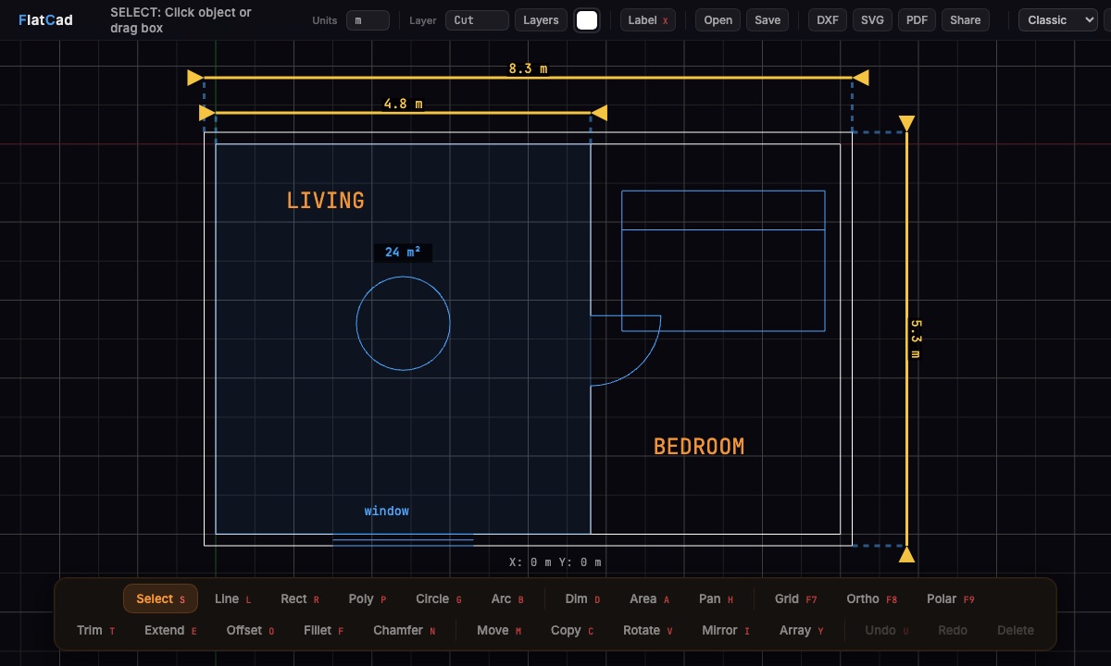Export drawing as DXF

[x=828, y=20]
